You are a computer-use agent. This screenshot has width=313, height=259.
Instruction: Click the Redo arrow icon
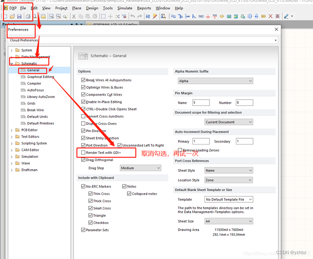[139, 16]
